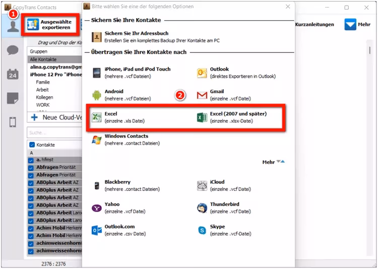Click the Excel .xls export icon

96,117
